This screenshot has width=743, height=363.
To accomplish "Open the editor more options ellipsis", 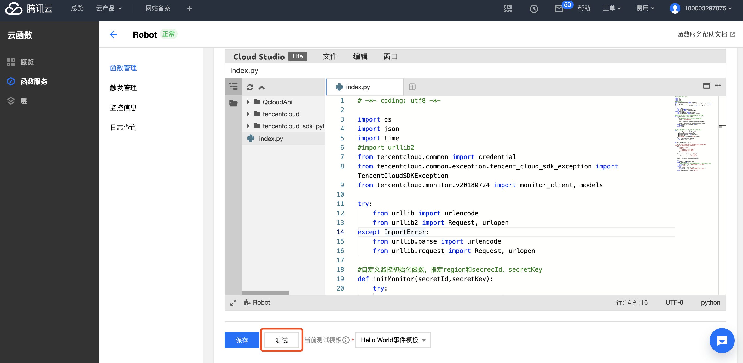I will (x=718, y=86).
